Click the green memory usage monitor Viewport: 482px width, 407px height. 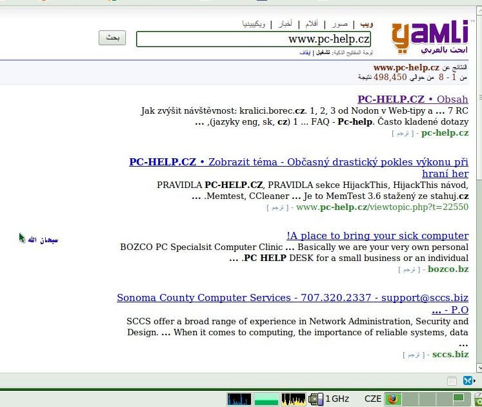coord(266,399)
